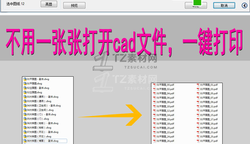The width and height of the screenshot is (250, 144).
Task: Open 01平面图_26.pdf
Action: (164, 141)
